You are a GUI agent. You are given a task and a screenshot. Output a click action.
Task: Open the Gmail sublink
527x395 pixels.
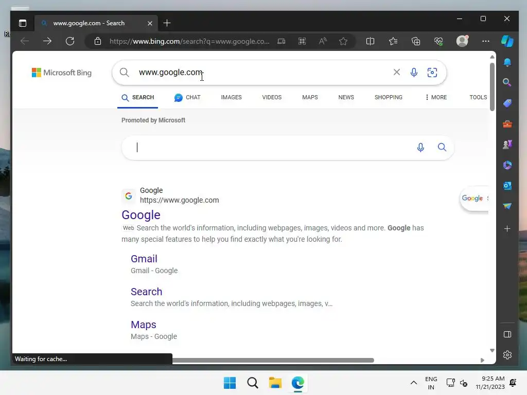click(x=144, y=259)
